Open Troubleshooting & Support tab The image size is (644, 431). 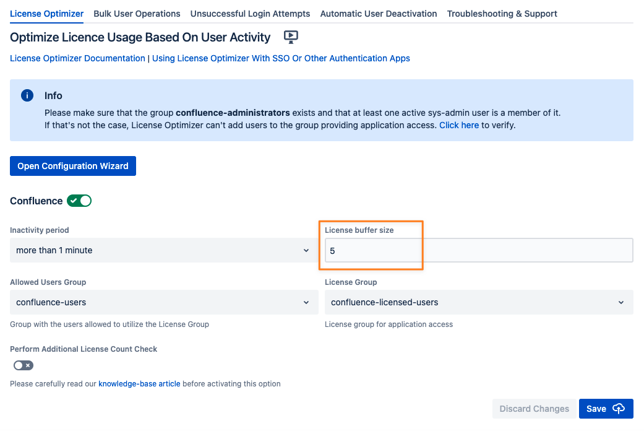(502, 14)
